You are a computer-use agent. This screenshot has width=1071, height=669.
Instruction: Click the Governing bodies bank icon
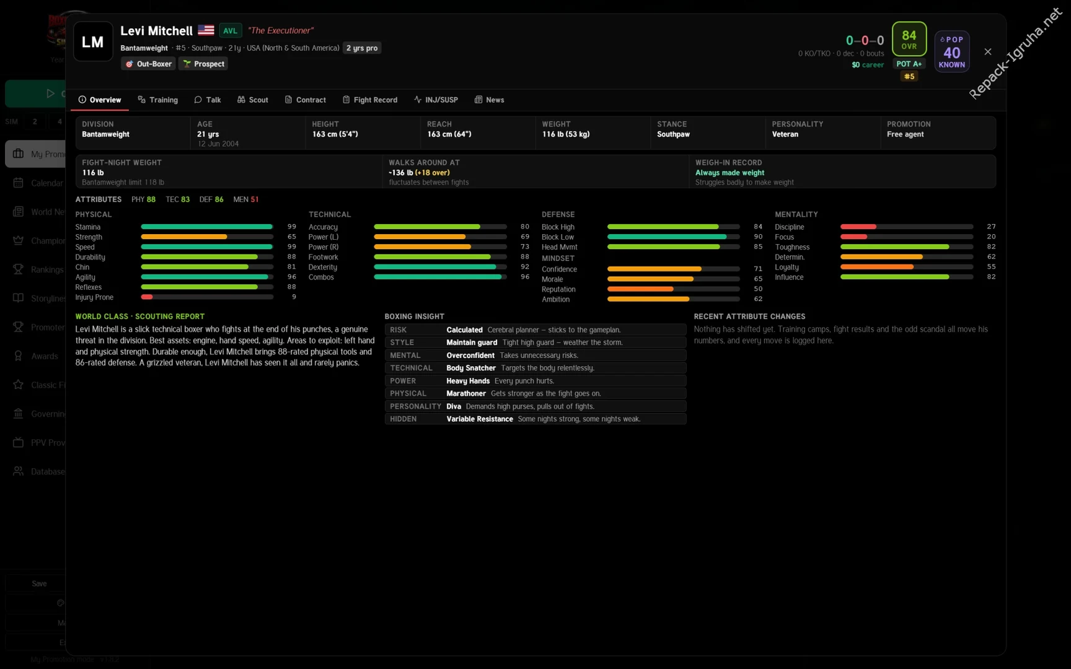(18, 414)
